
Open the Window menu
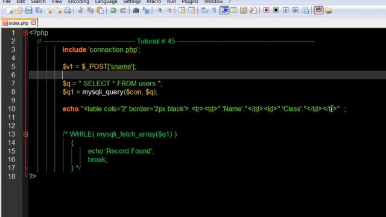click(214, 2)
